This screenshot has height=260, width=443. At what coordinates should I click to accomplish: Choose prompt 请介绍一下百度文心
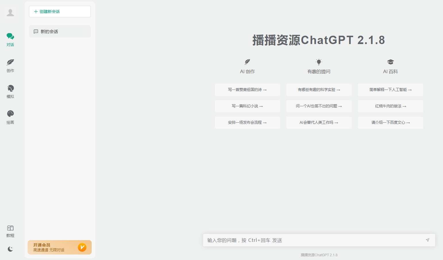tap(390, 123)
